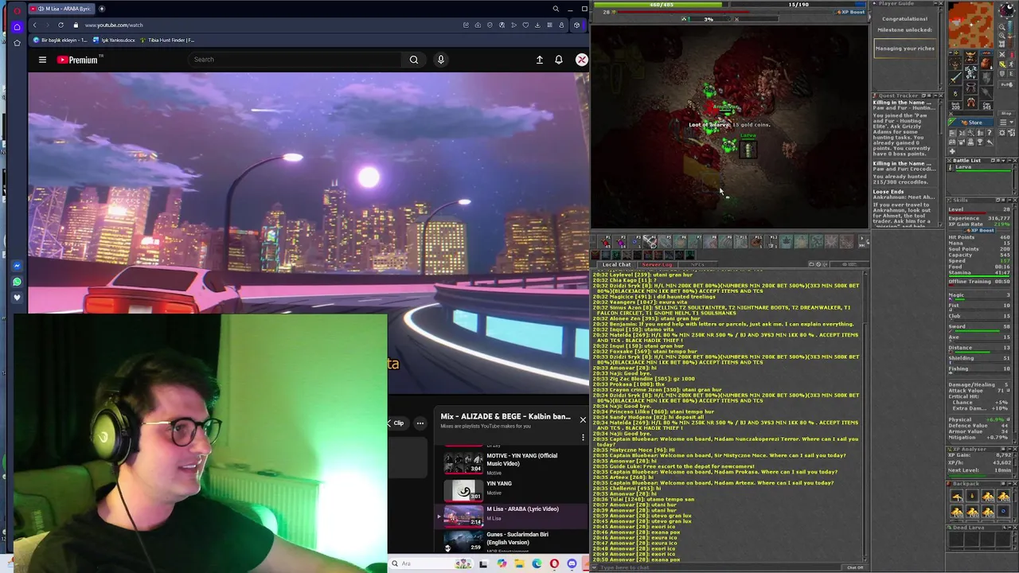Switch to the Server Log tab
Image resolution: width=1019 pixels, height=573 pixels.
point(657,265)
